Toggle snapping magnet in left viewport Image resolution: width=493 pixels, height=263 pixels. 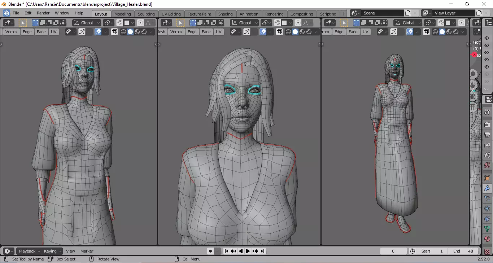tap(120, 23)
